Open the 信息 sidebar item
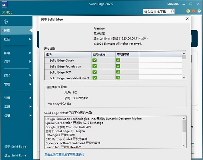This screenshot has width=203, height=160. (16, 115)
